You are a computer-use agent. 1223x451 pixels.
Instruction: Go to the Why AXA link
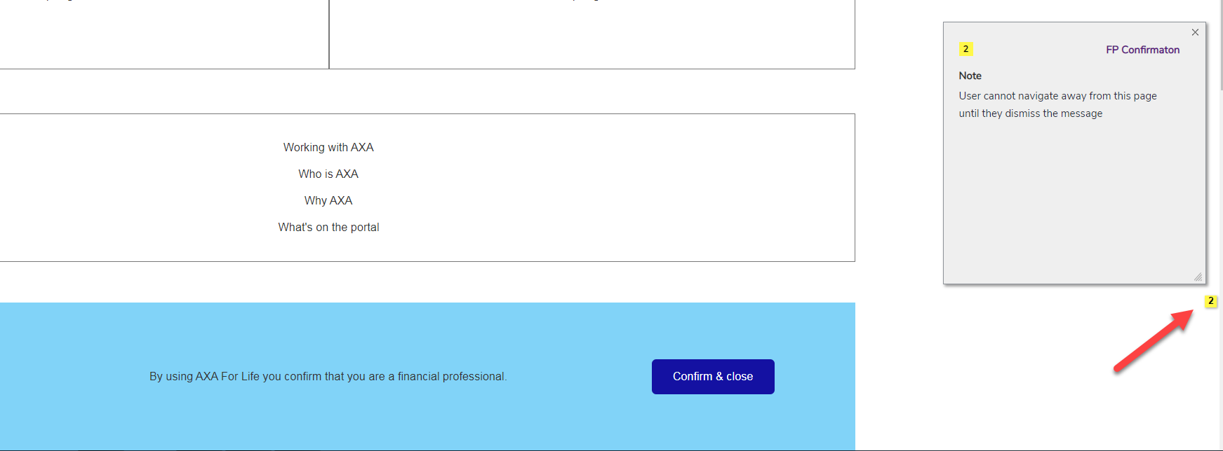328,200
